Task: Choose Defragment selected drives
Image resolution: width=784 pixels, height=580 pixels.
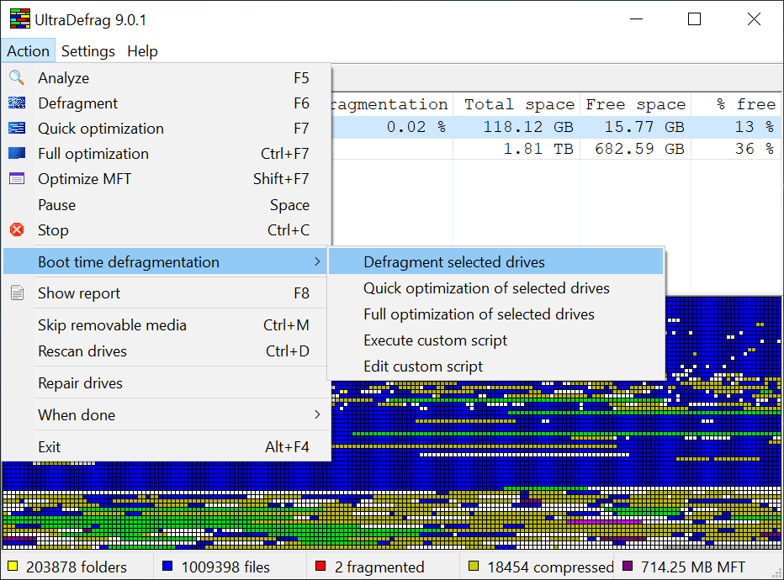Action: (x=453, y=262)
